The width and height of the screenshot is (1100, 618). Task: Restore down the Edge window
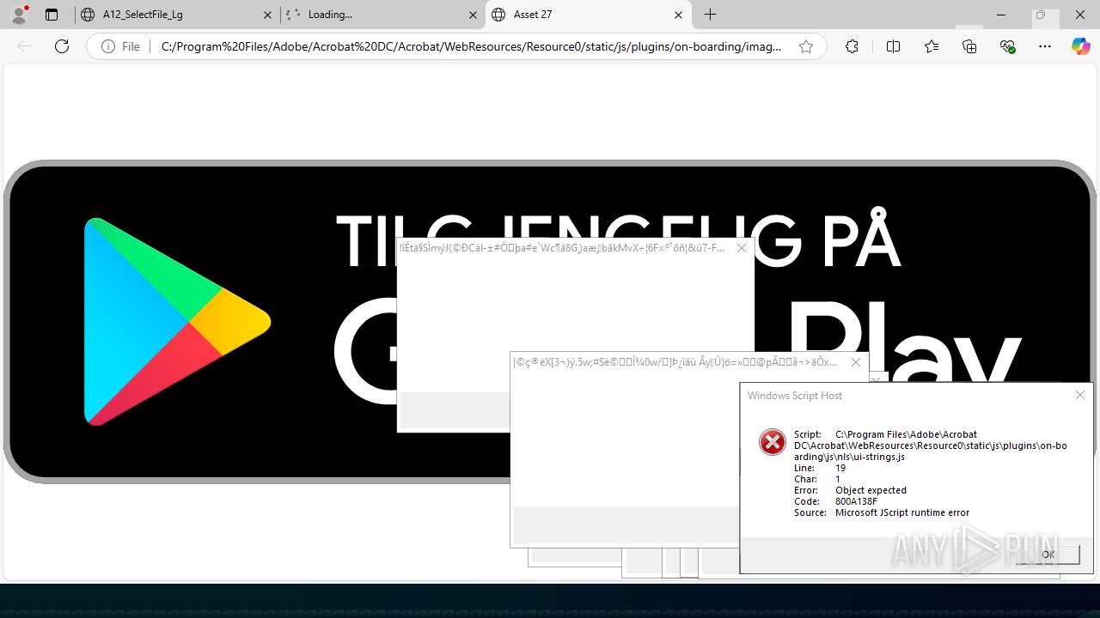(1041, 15)
